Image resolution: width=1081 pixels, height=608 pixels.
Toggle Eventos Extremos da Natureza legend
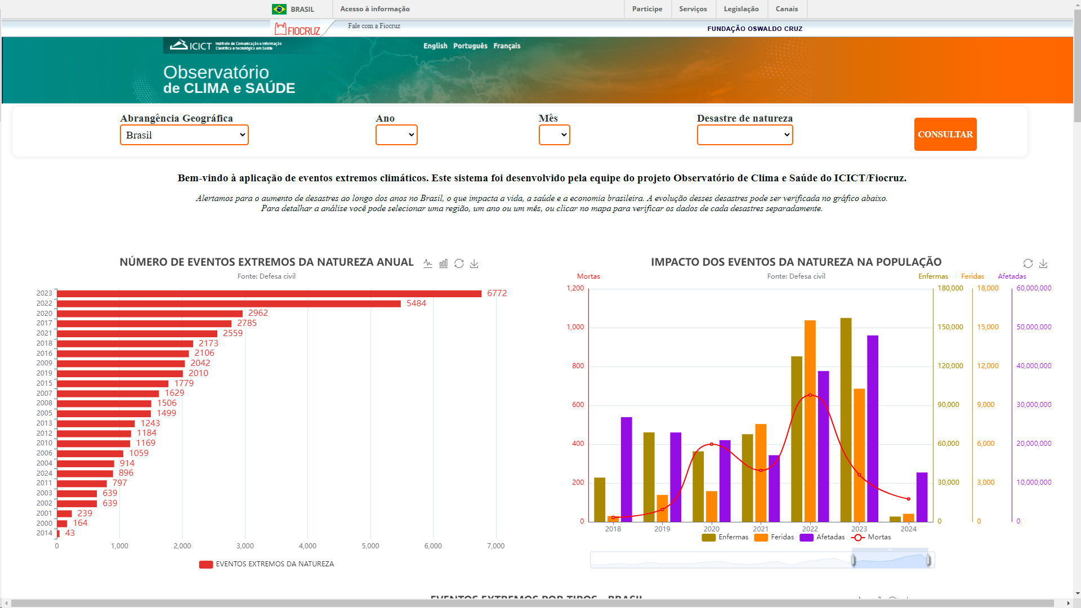(x=266, y=564)
